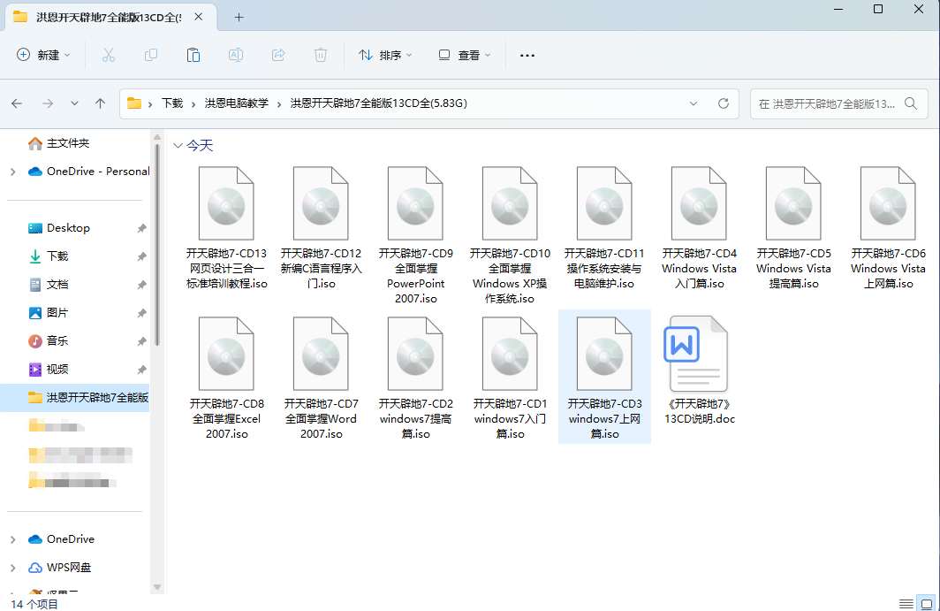This screenshot has height=611, width=940.
Task: Click the Copy icon in toolbar
Action: click(151, 55)
